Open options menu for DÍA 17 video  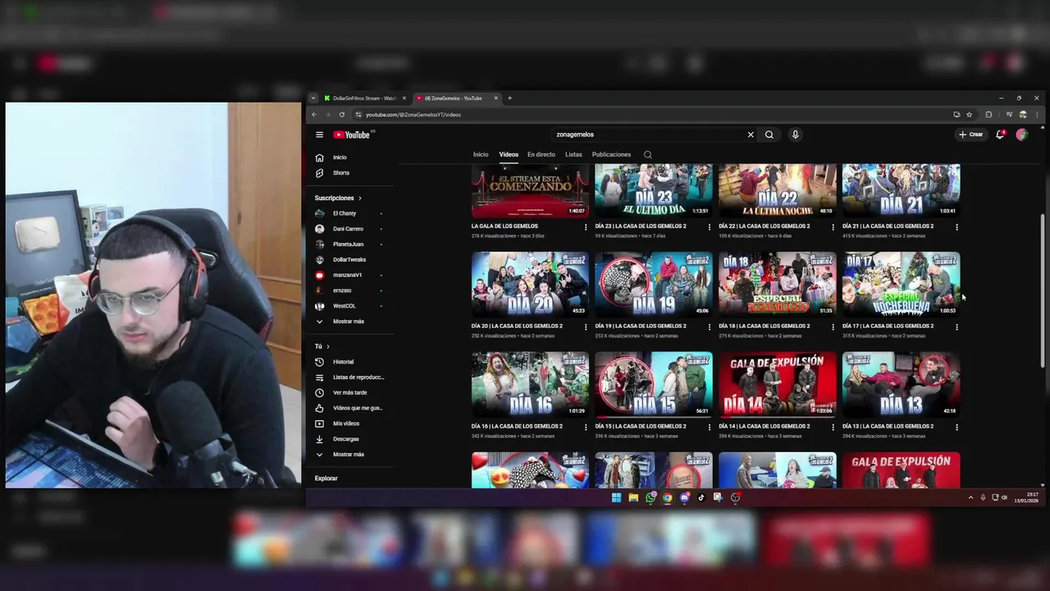pyautogui.click(x=956, y=327)
